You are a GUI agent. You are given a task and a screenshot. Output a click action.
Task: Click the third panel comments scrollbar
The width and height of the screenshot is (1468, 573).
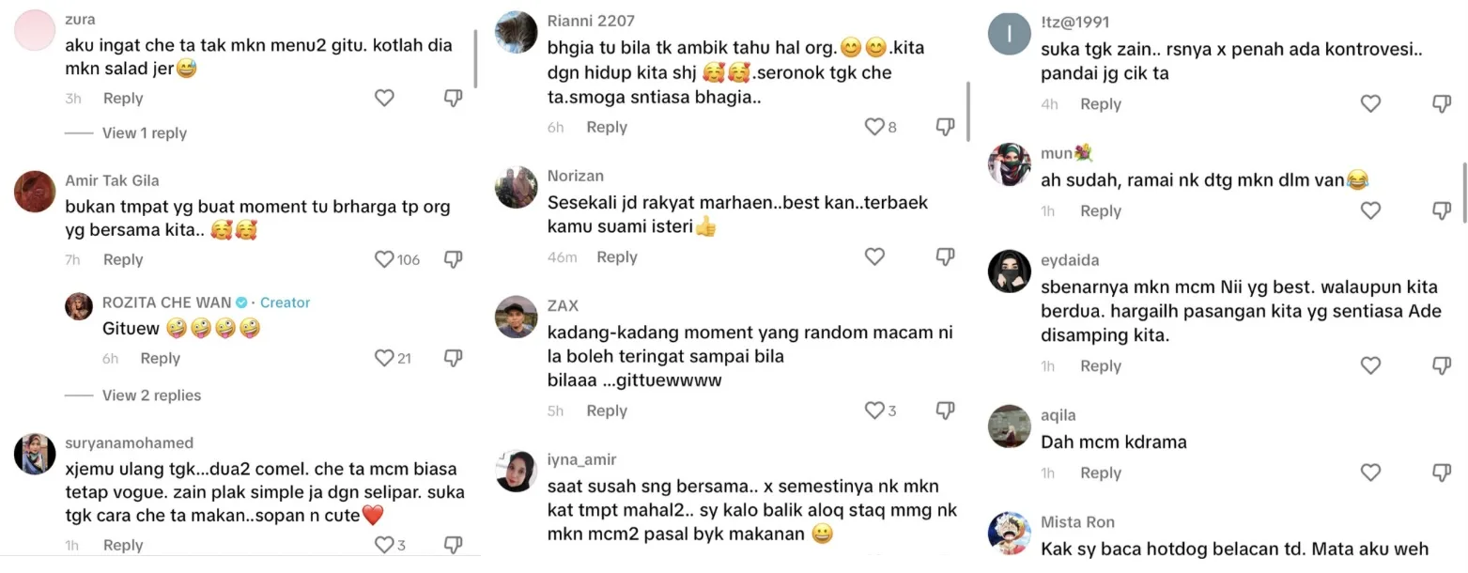point(1463,192)
